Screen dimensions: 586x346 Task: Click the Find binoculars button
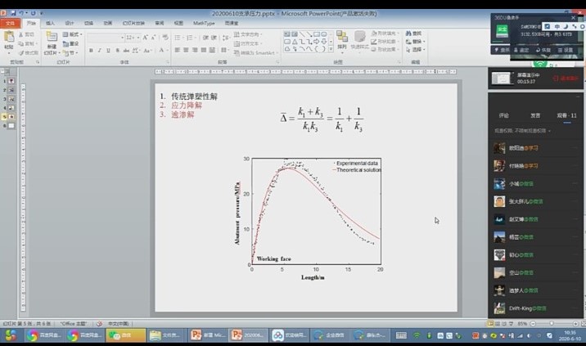pyautogui.click(x=413, y=34)
